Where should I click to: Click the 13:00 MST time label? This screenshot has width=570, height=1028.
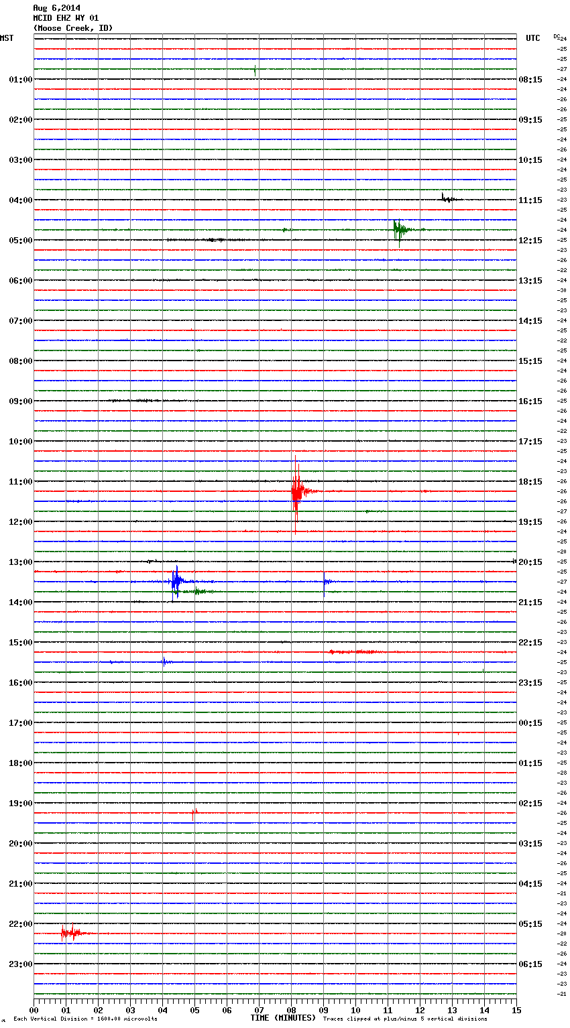(20, 562)
